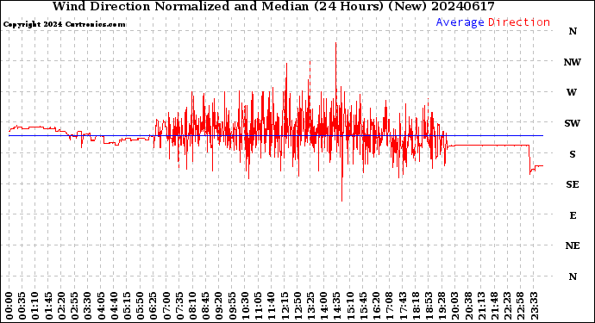Select the 'NE' axis label

click(x=573, y=246)
